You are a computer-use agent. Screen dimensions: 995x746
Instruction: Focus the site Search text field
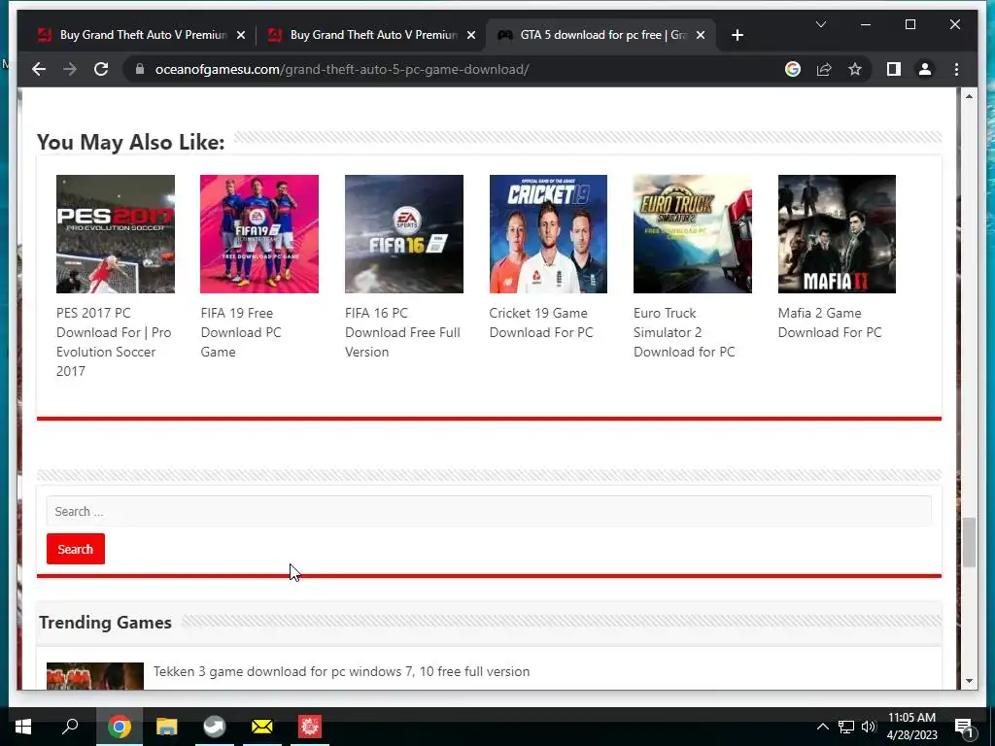pyautogui.click(x=489, y=511)
